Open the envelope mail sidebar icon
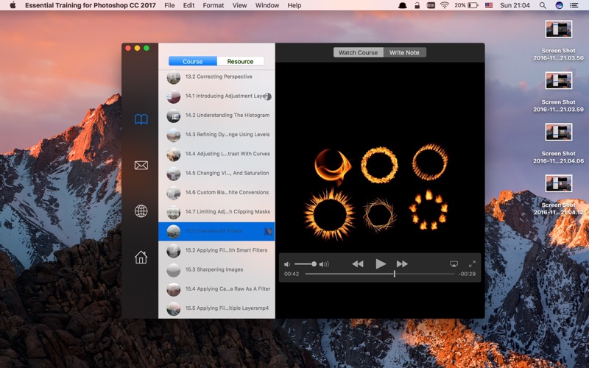Image resolution: width=589 pixels, height=368 pixels. (141, 165)
